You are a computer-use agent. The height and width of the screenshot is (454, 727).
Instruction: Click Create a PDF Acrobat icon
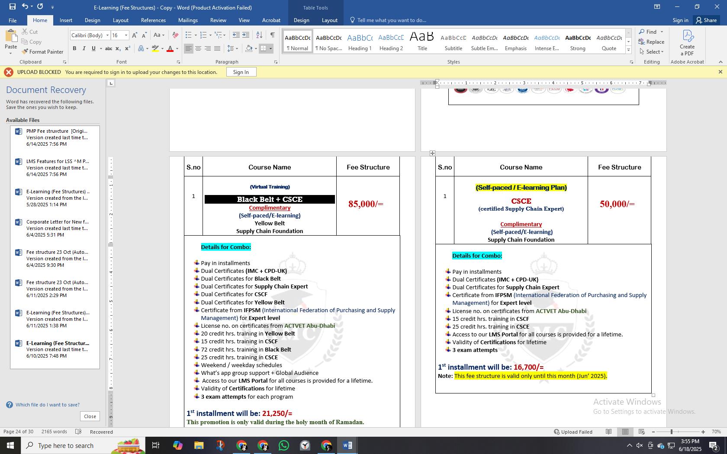(x=687, y=43)
